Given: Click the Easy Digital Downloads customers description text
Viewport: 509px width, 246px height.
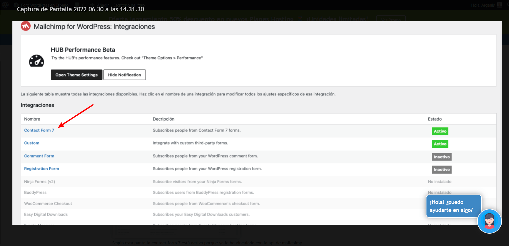Looking at the screenshot, I should [201, 215].
